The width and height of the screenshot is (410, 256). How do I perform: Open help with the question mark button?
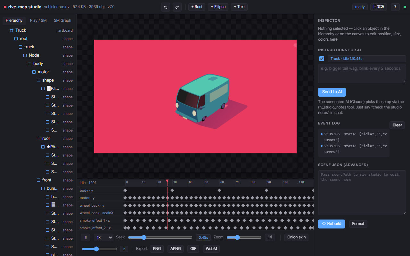(395, 7)
